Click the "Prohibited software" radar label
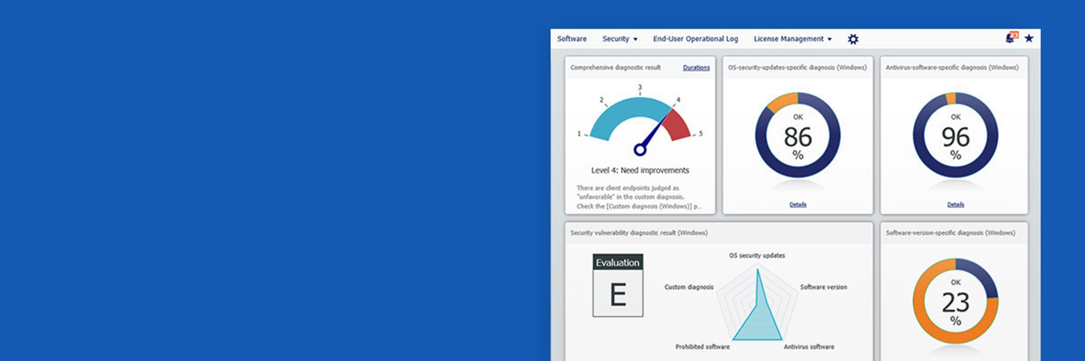 coord(703,347)
